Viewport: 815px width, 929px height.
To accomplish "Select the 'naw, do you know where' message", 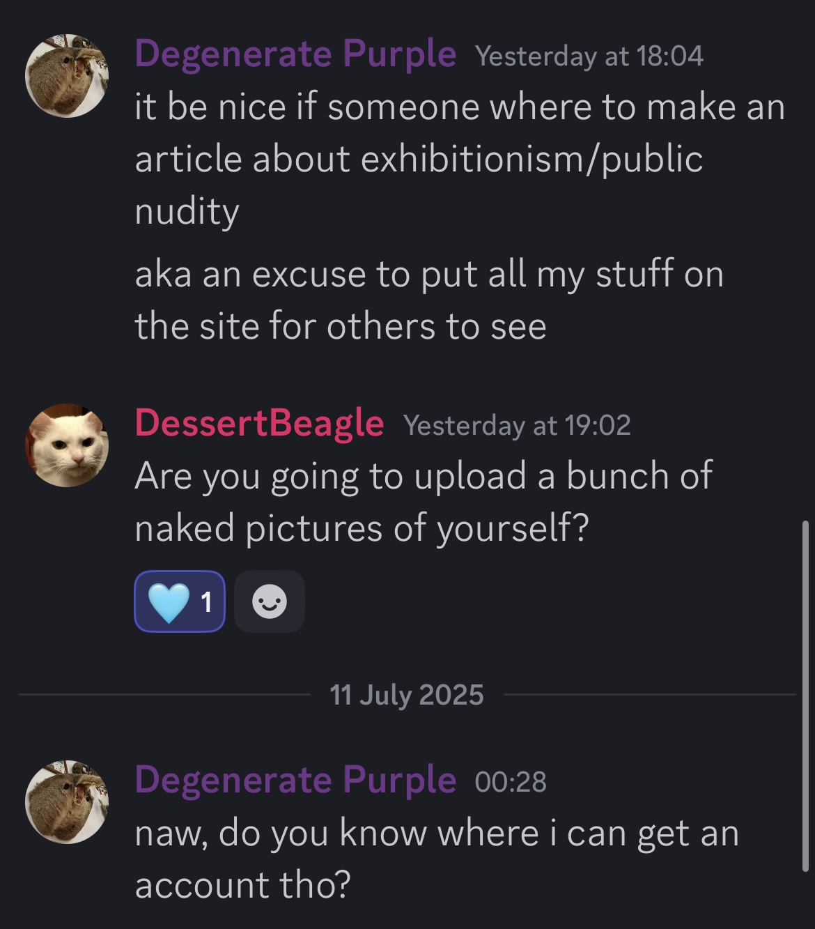I will (x=437, y=859).
